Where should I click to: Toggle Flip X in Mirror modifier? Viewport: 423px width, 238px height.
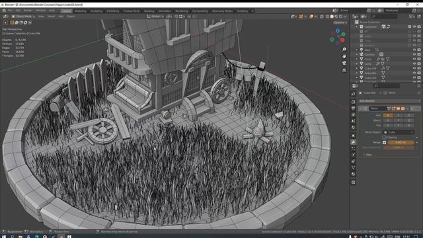(388, 126)
